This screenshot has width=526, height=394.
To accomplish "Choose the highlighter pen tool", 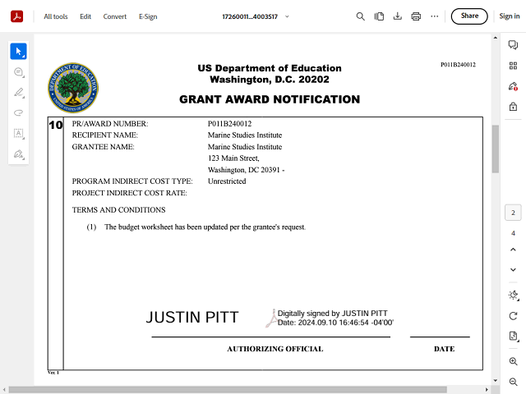I will (x=18, y=92).
